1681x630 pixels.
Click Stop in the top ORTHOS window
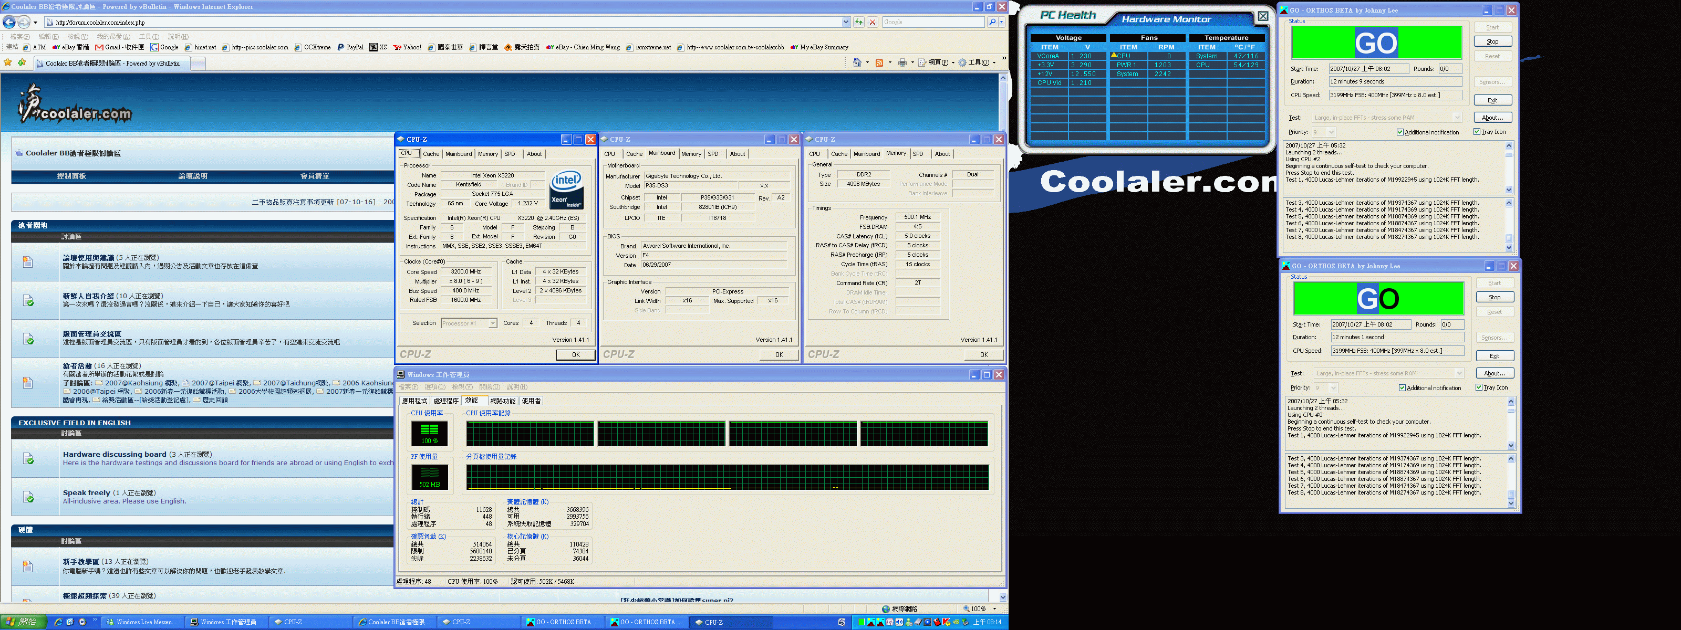pyautogui.click(x=1492, y=42)
